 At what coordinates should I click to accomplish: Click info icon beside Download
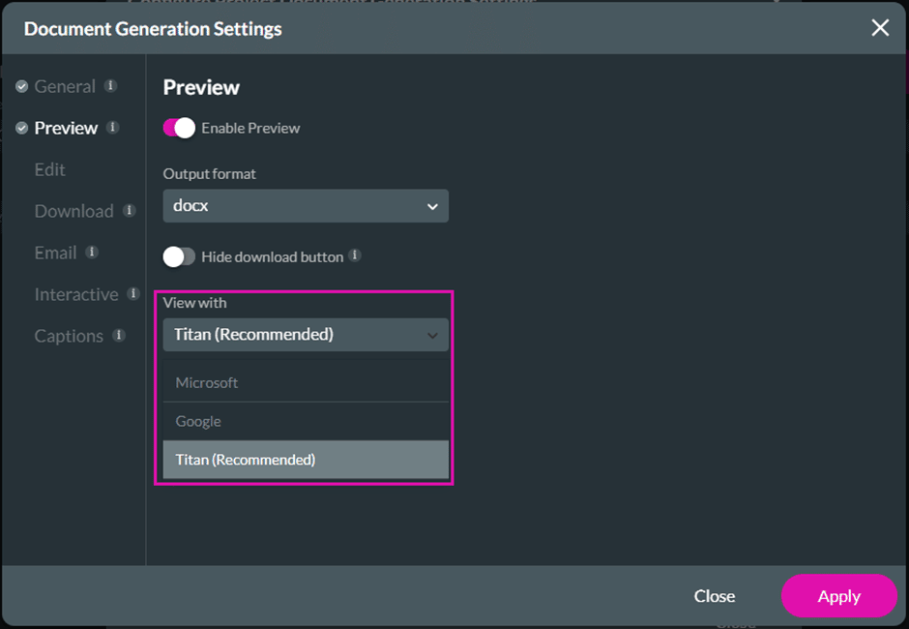(130, 211)
